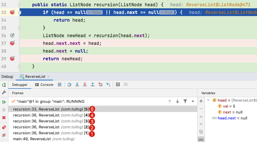Viewport: 257px width, 142px height.
Task: Resume program execution
Action: click(x=4, y=102)
